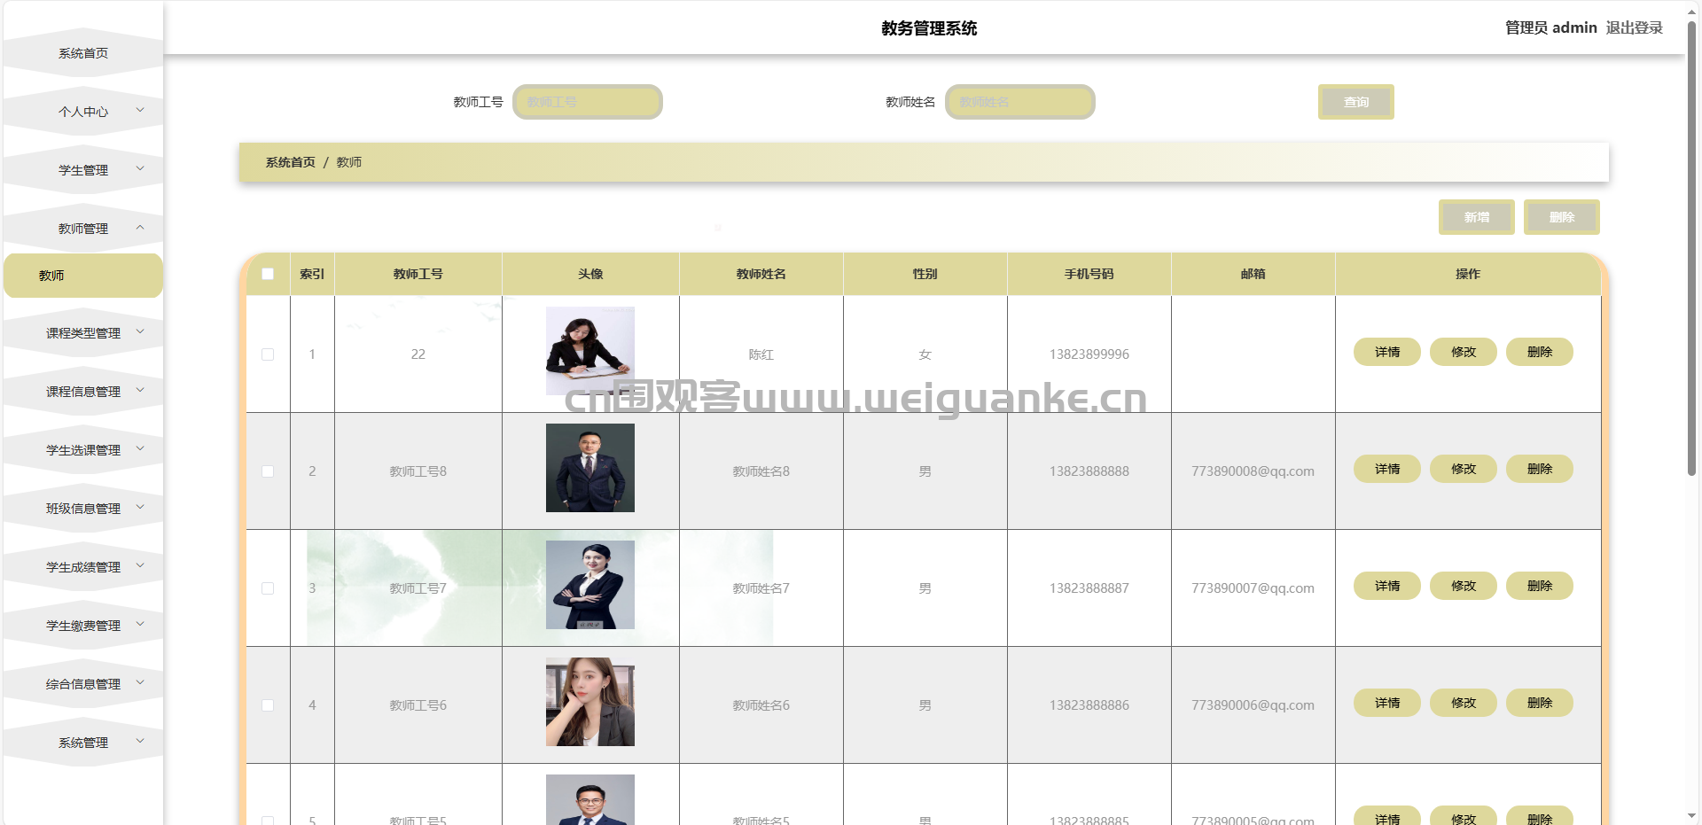Viewport: 1702px width, 825px height.
Task: Click email 773890007@qq.com
Action: (1253, 588)
